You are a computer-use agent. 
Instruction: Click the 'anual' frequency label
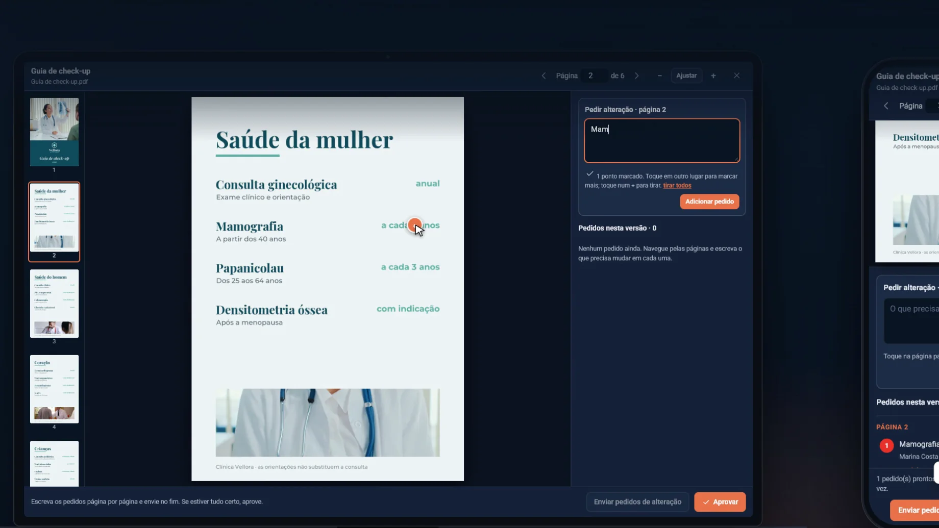click(x=428, y=184)
